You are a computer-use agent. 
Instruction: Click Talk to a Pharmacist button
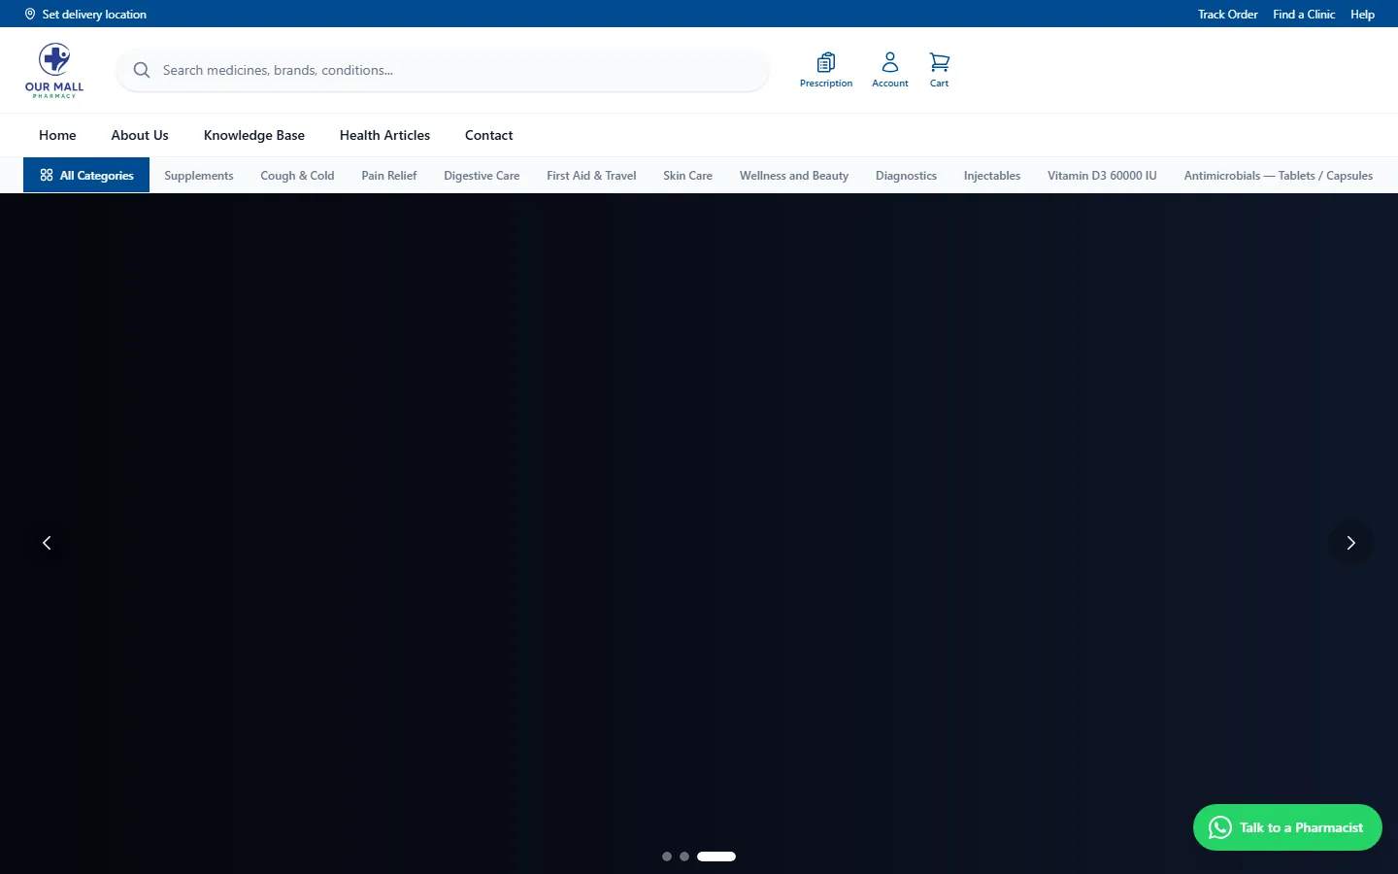[x=1287, y=827]
